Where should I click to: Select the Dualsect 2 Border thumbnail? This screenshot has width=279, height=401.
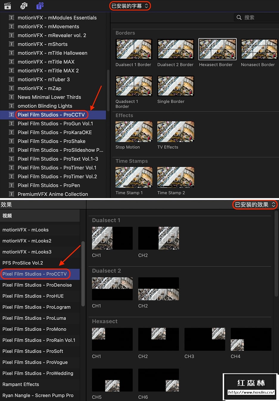pyautogui.click(x=176, y=49)
